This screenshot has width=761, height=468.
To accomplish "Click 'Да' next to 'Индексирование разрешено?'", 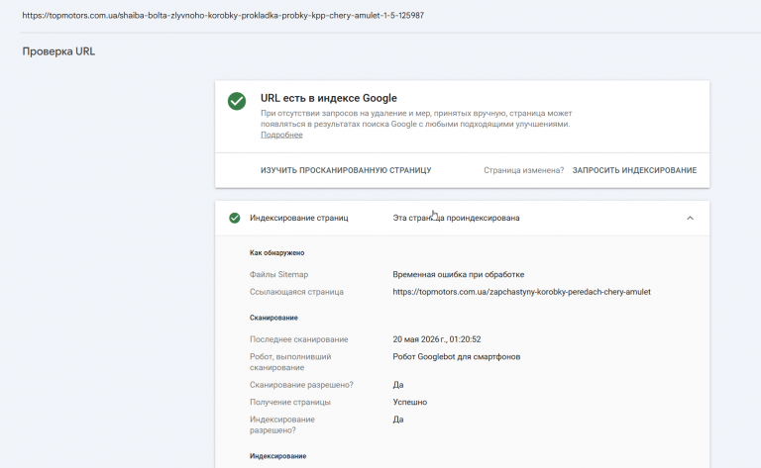I will pyautogui.click(x=398, y=420).
